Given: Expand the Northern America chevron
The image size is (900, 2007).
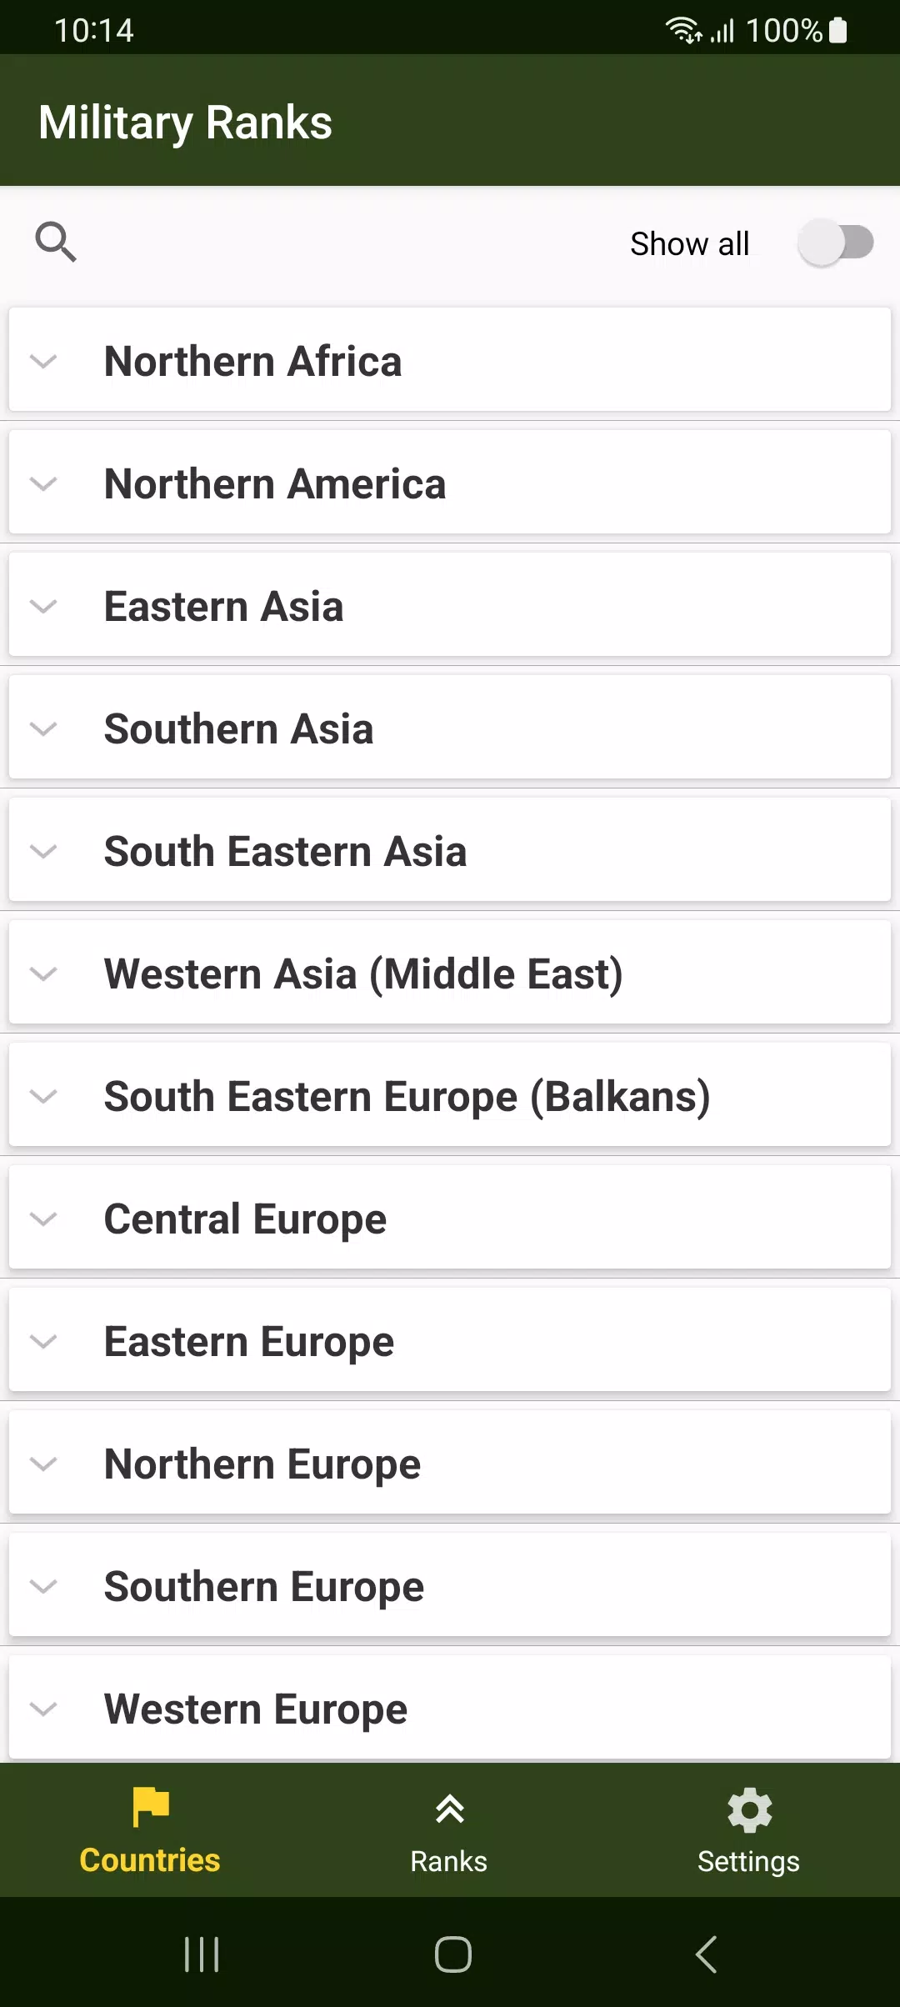Looking at the screenshot, I should point(43,483).
